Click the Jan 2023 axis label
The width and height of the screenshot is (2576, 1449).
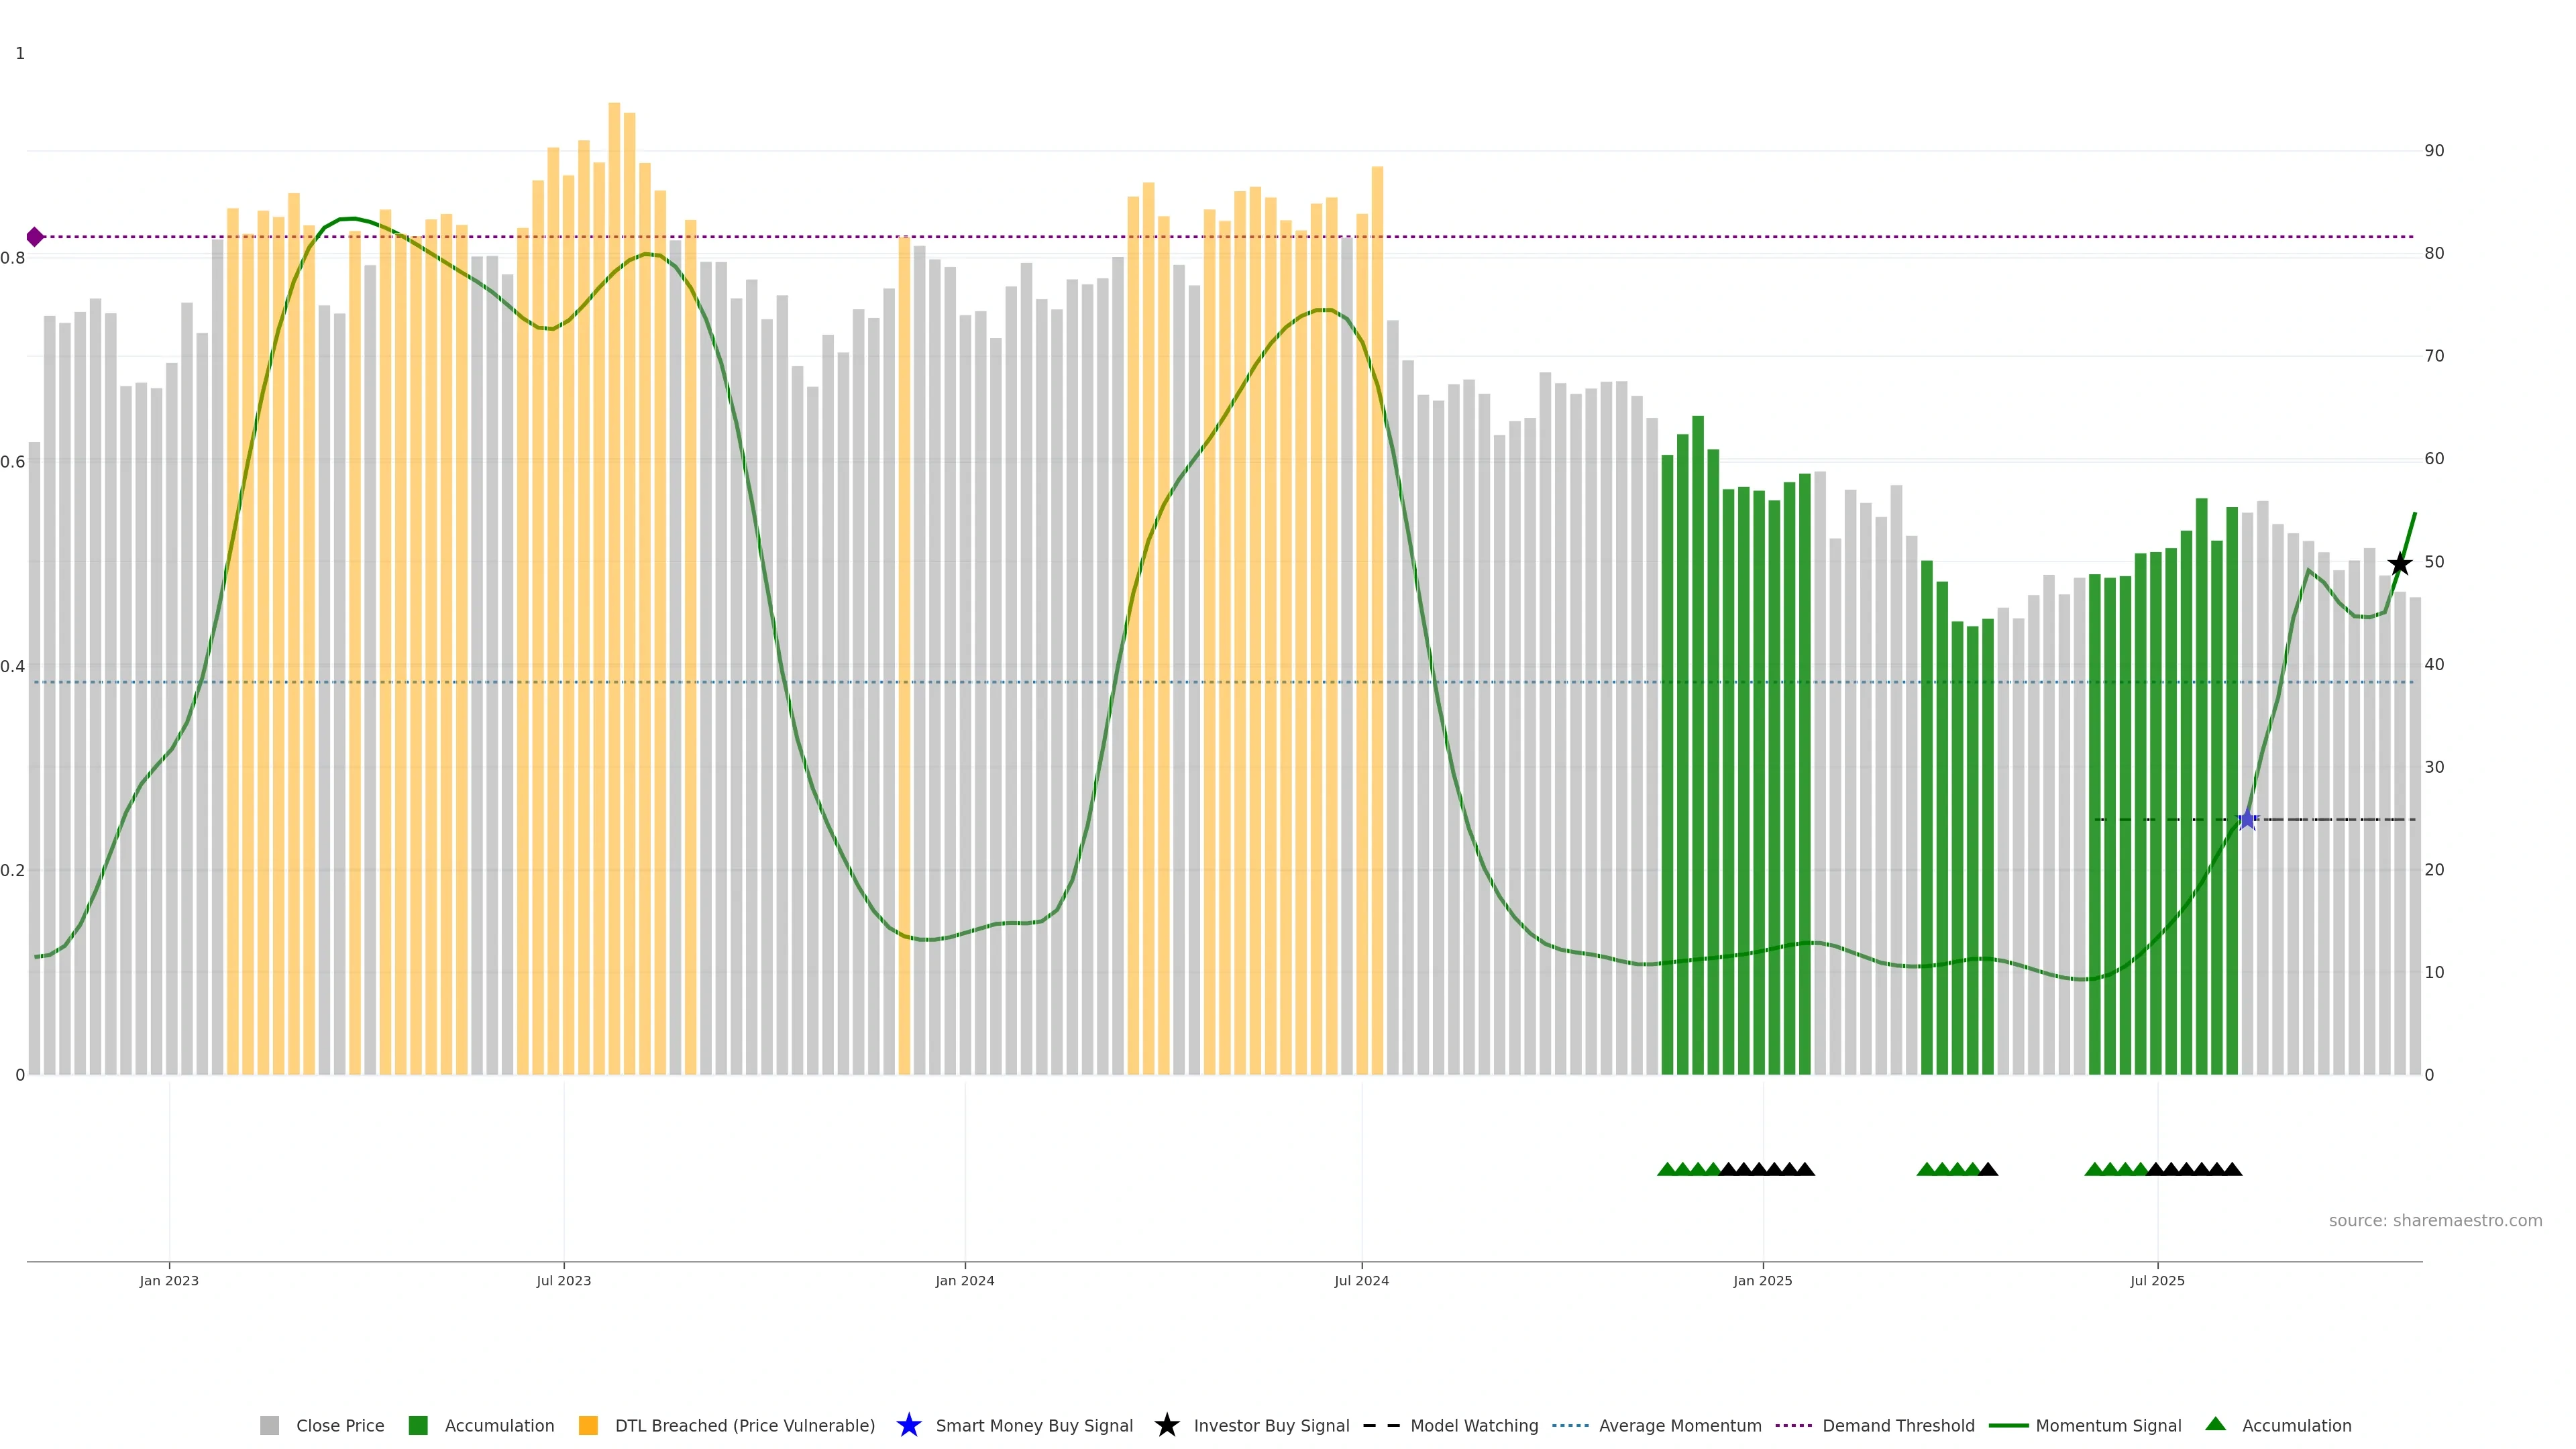(169, 1281)
